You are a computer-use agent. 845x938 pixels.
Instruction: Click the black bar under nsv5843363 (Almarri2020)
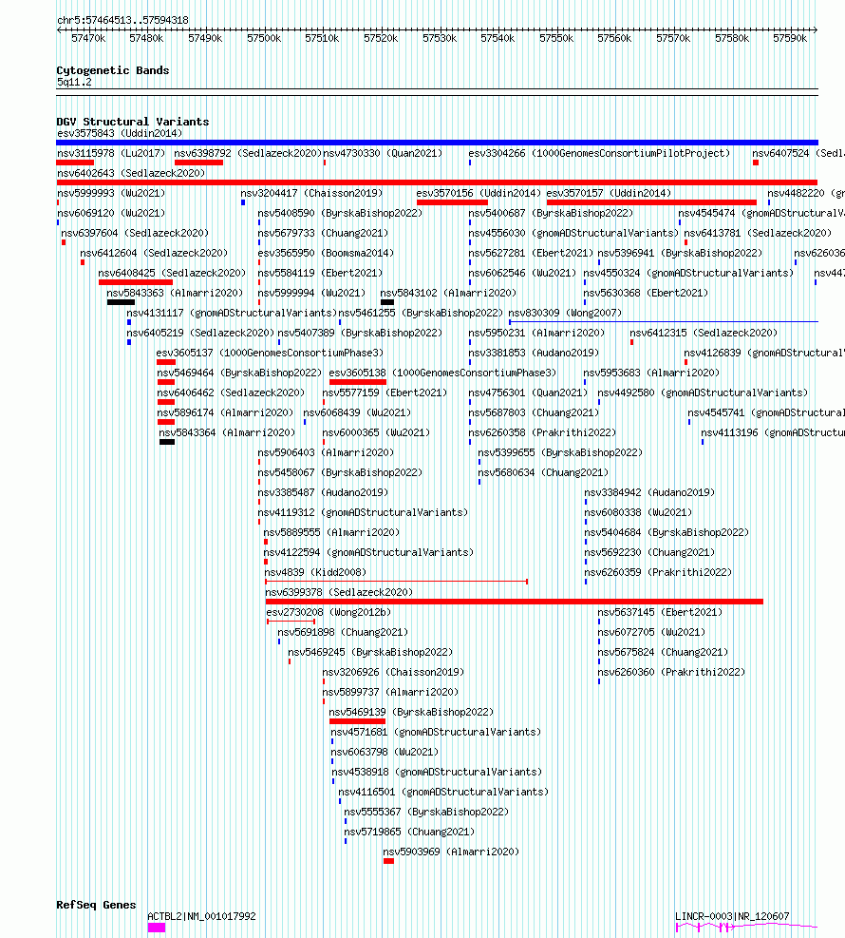121,302
